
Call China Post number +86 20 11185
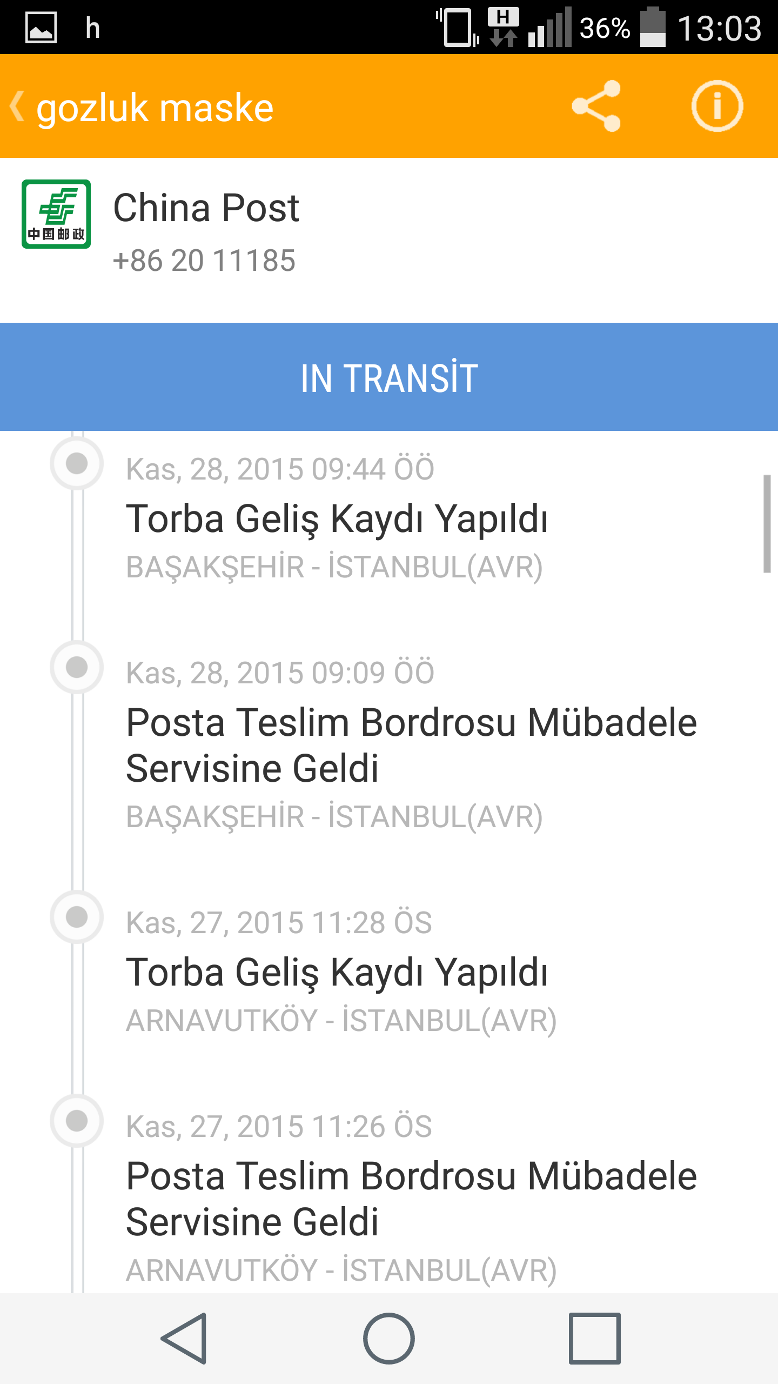[204, 261]
